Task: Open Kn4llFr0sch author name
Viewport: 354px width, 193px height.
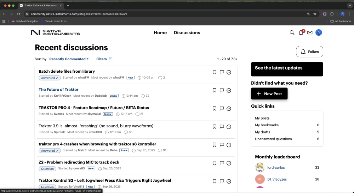Action: pyautogui.click(x=63, y=96)
